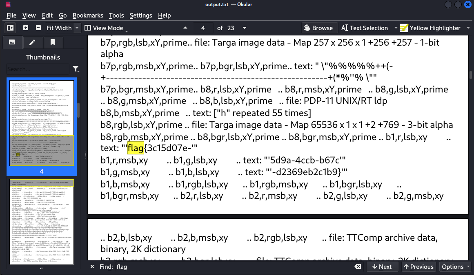Switch to the Text Selection tool
This screenshot has width=474, height=275.
coord(365,28)
